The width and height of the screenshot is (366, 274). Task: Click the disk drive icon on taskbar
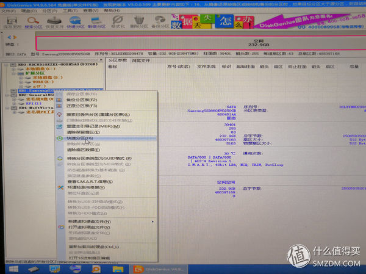pos(34,269)
